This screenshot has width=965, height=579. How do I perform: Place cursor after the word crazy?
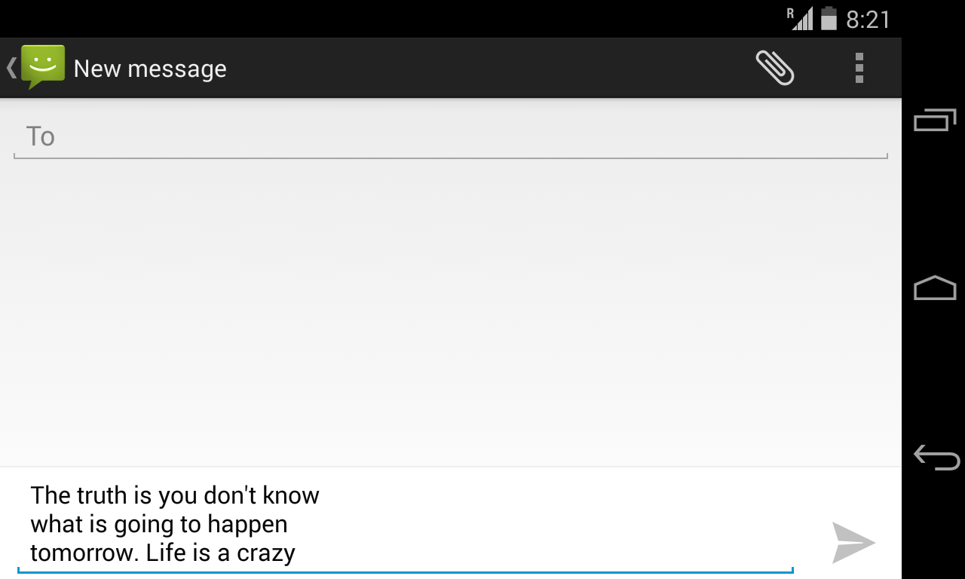point(296,553)
